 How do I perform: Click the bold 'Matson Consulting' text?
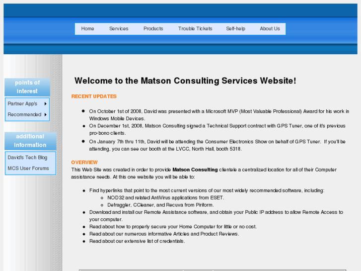click(x=195, y=170)
